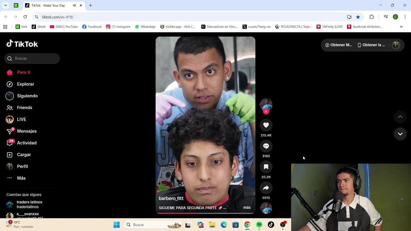
Task: Expand the caption with 'más'
Action: [247, 208]
